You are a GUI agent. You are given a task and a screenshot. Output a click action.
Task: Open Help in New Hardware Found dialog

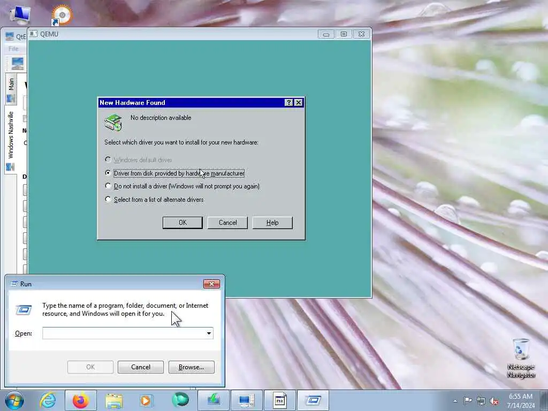click(x=272, y=223)
